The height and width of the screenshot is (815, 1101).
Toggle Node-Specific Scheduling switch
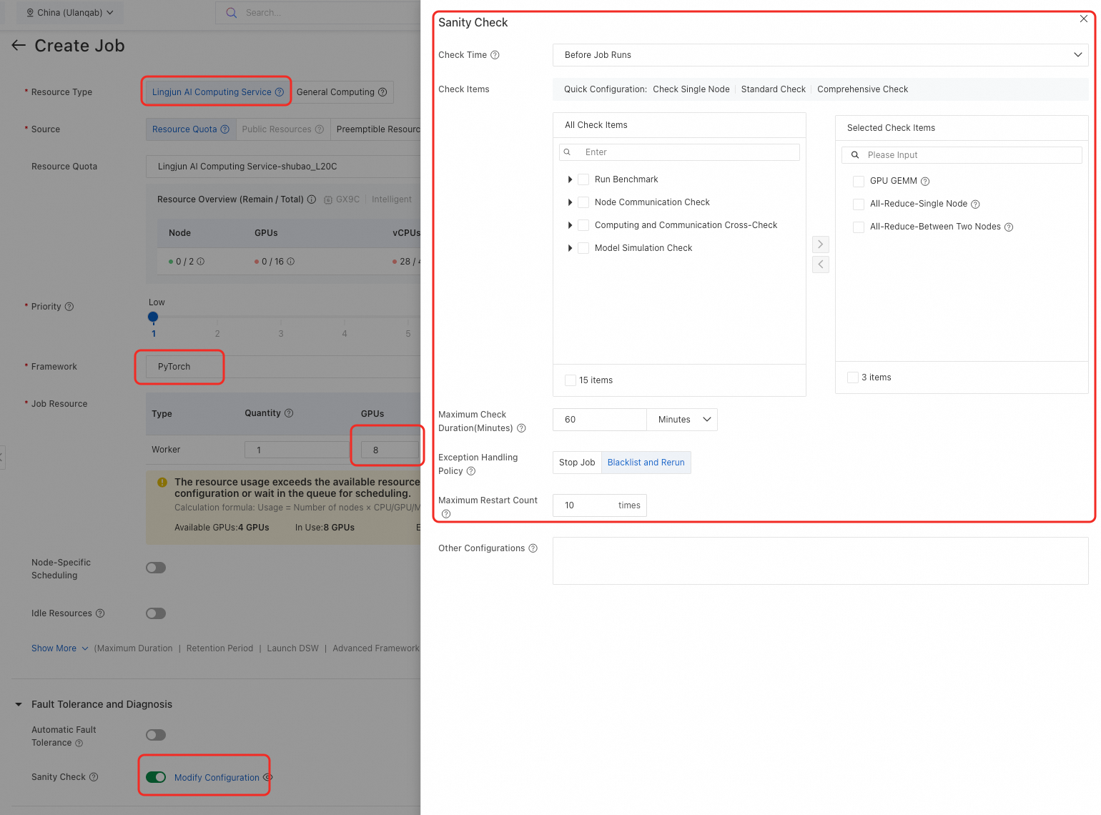coord(156,568)
